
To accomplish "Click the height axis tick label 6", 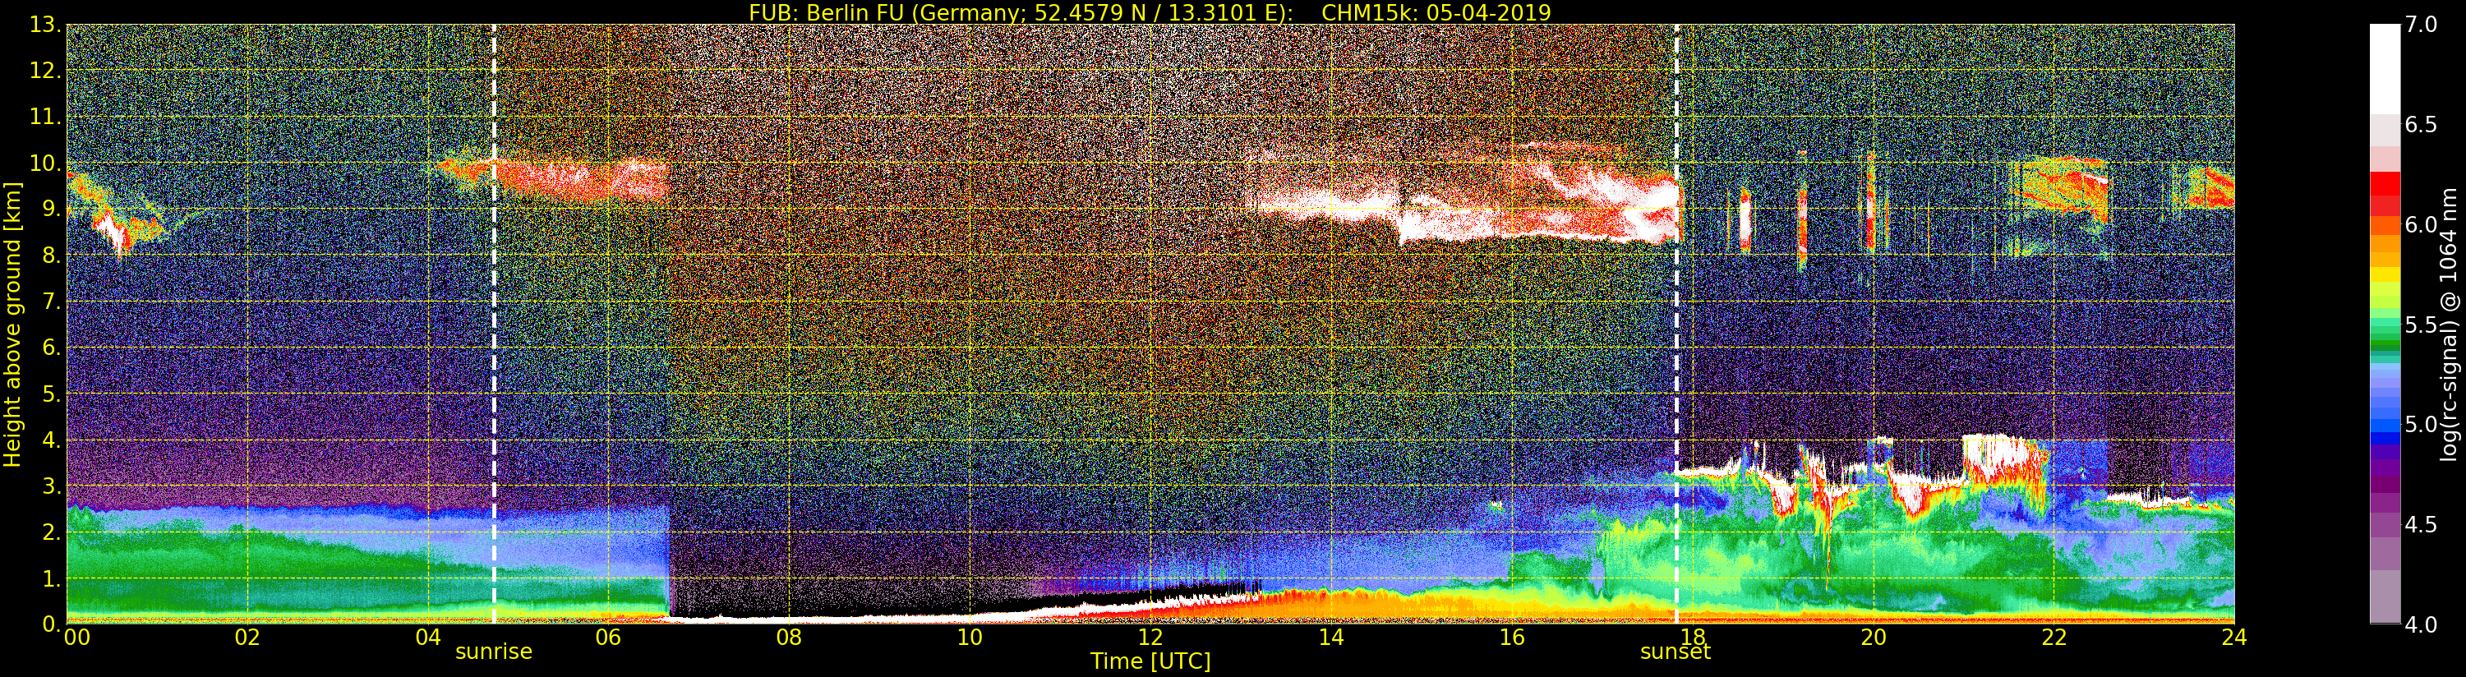I will pyautogui.click(x=51, y=348).
